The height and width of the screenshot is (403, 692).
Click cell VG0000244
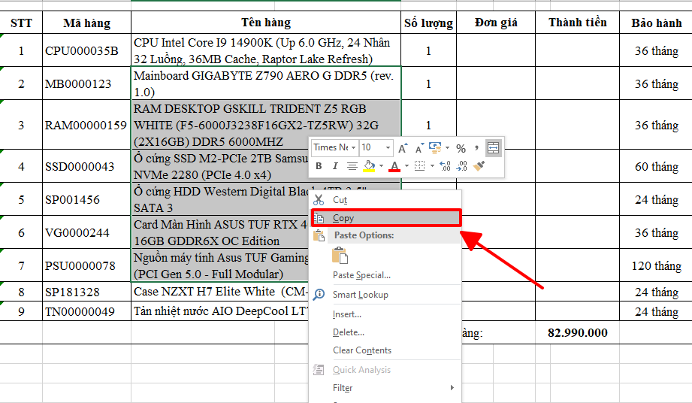tap(86, 232)
